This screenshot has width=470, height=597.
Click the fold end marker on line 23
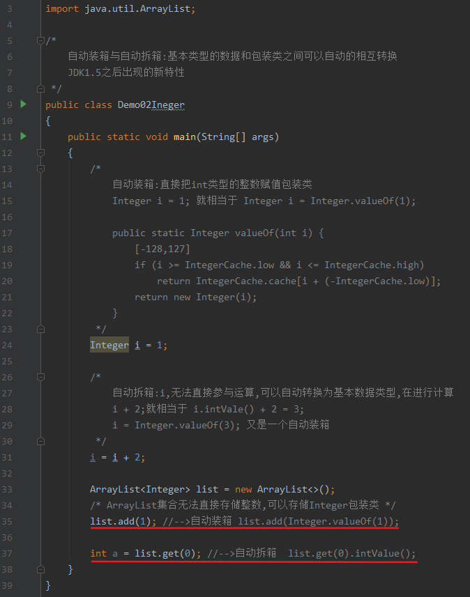(x=40, y=329)
